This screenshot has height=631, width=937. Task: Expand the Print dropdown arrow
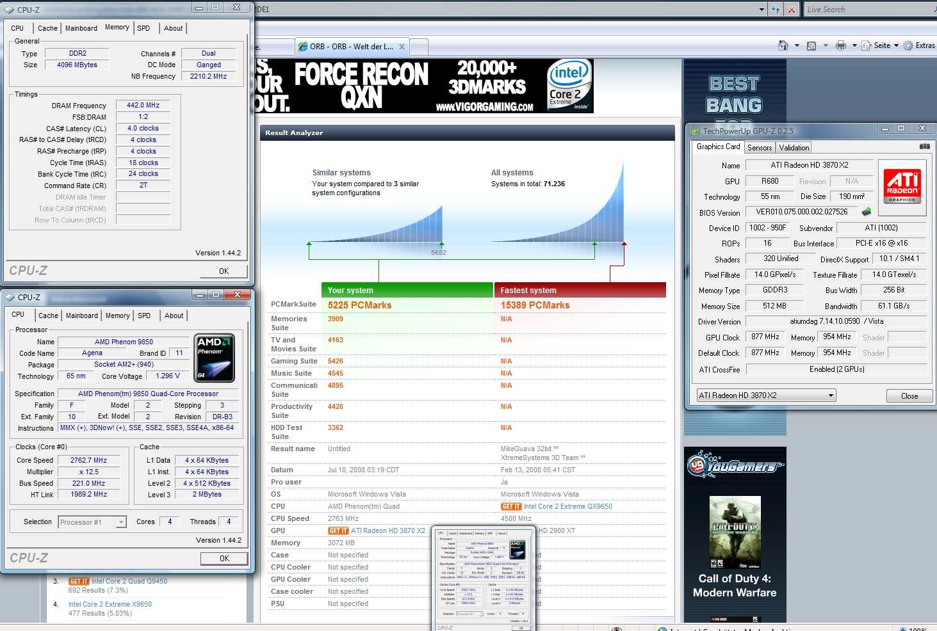tap(854, 45)
